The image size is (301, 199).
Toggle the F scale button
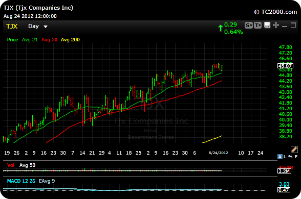click(x=296, y=157)
